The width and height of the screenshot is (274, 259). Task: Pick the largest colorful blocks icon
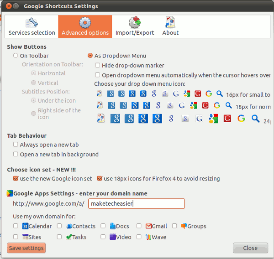[x=213, y=119]
